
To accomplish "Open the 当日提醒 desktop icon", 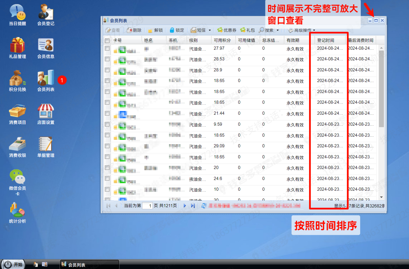I will pos(17,15).
